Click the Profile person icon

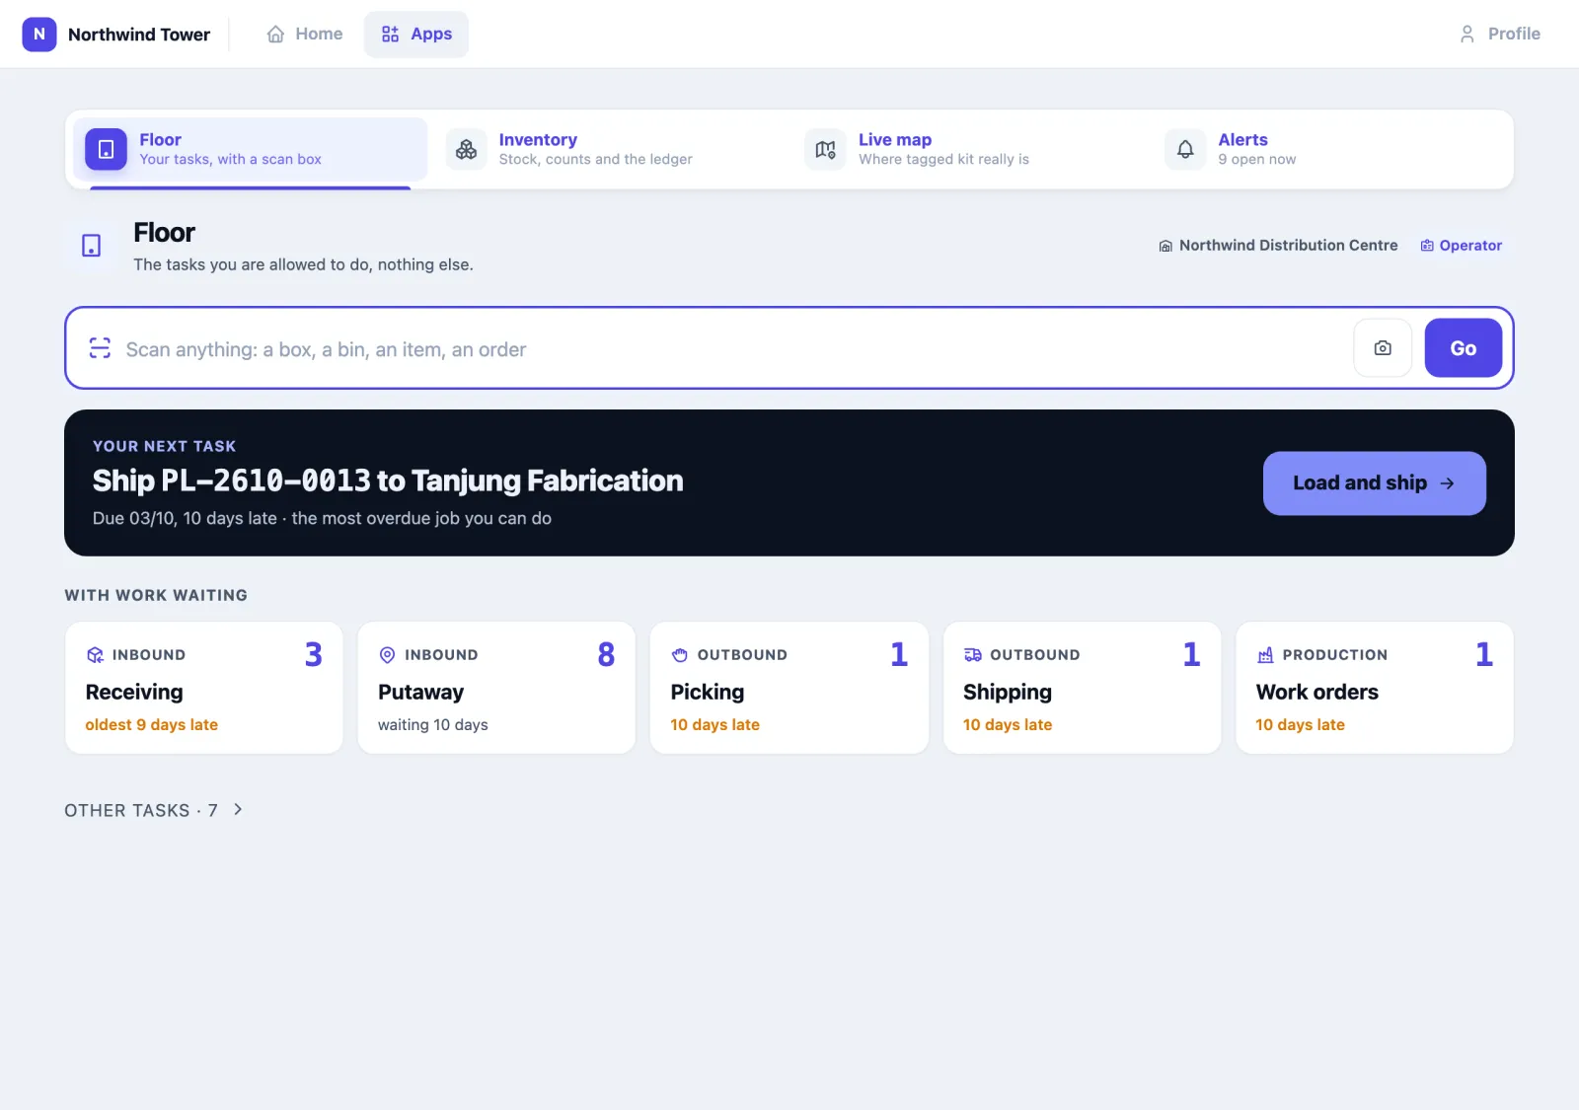(1467, 35)
